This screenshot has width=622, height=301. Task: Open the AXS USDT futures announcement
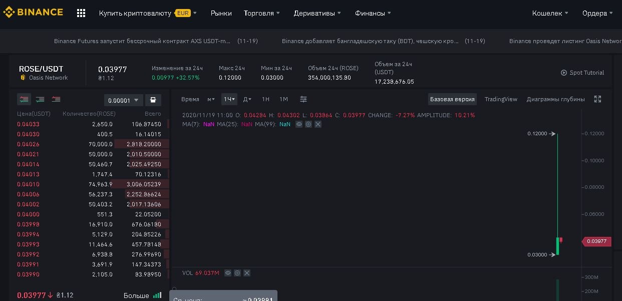tap(156, 41)
